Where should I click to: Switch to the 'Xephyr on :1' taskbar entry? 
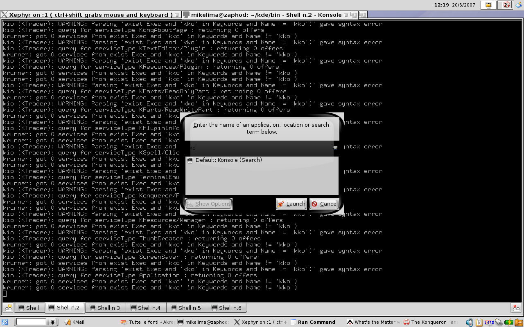point(261,322)
